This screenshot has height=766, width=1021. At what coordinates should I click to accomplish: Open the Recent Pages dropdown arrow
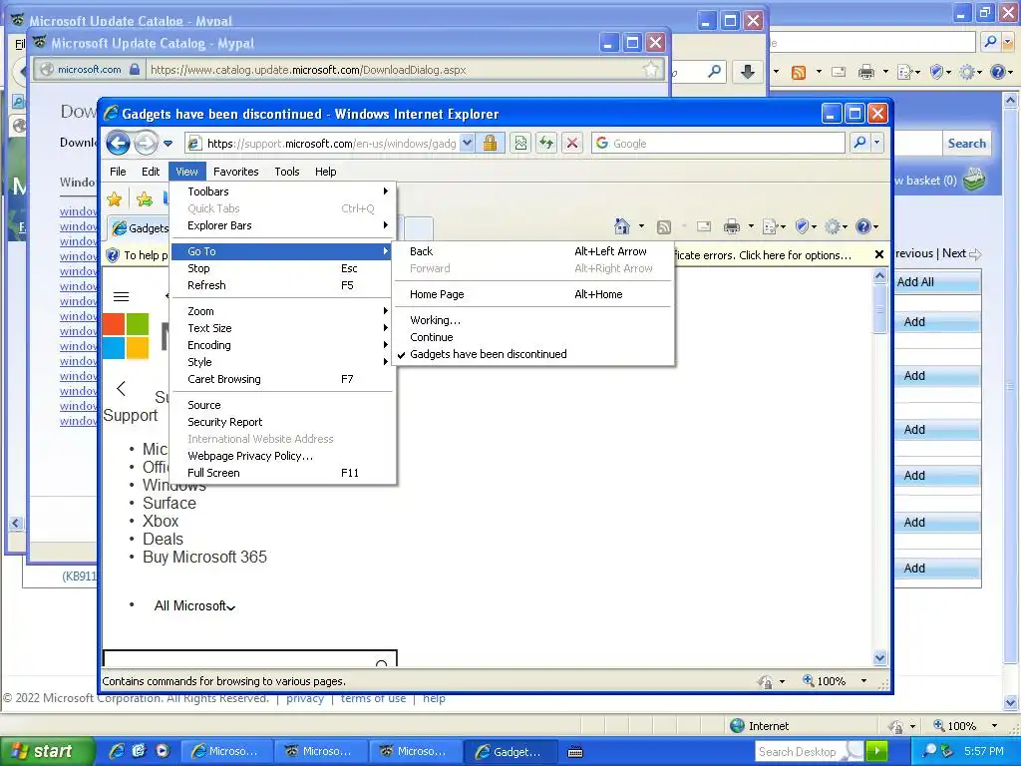pyautogui.click(x=168, y=143)
